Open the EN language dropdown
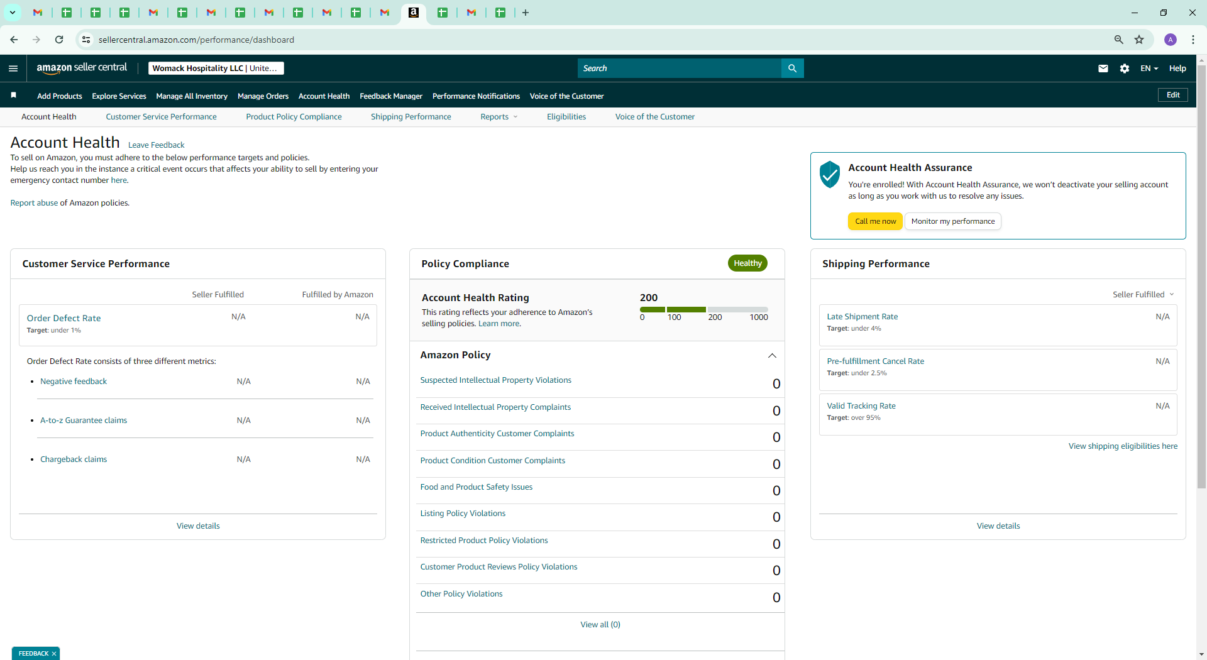Viewport: 1207px width, 660px height. [x=1149, y=69]
